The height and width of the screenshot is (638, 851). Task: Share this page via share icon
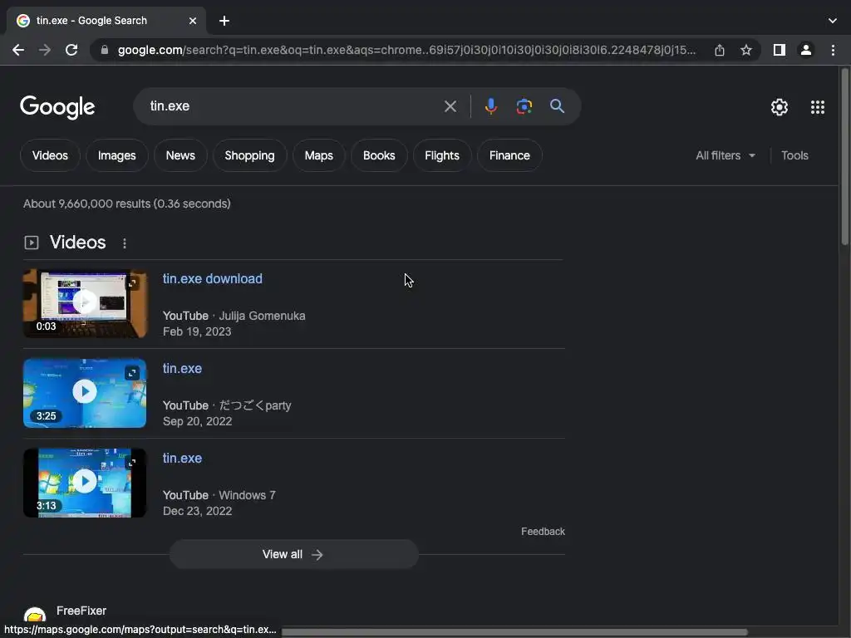pos(720,51)
